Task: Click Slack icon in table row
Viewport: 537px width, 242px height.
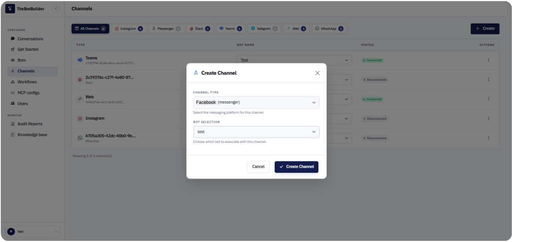Action: pyautogui.click(x=80, y=79)
